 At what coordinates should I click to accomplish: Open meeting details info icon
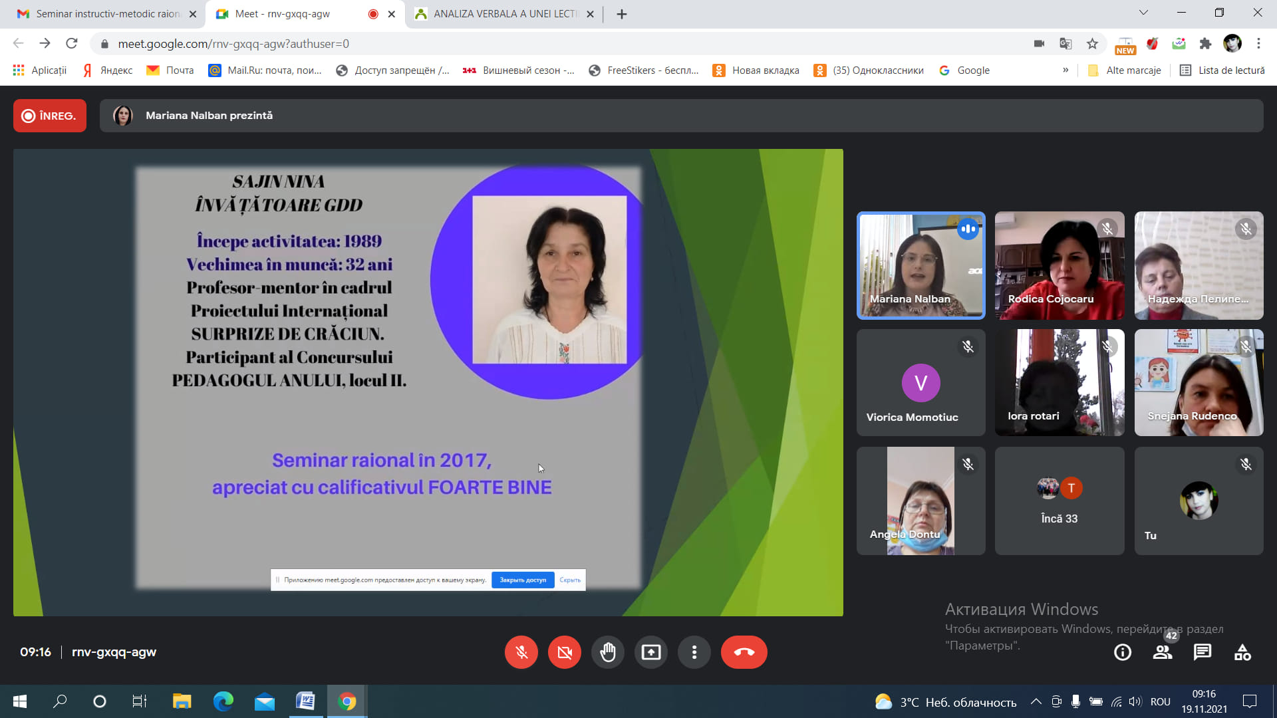point(1123,653)
